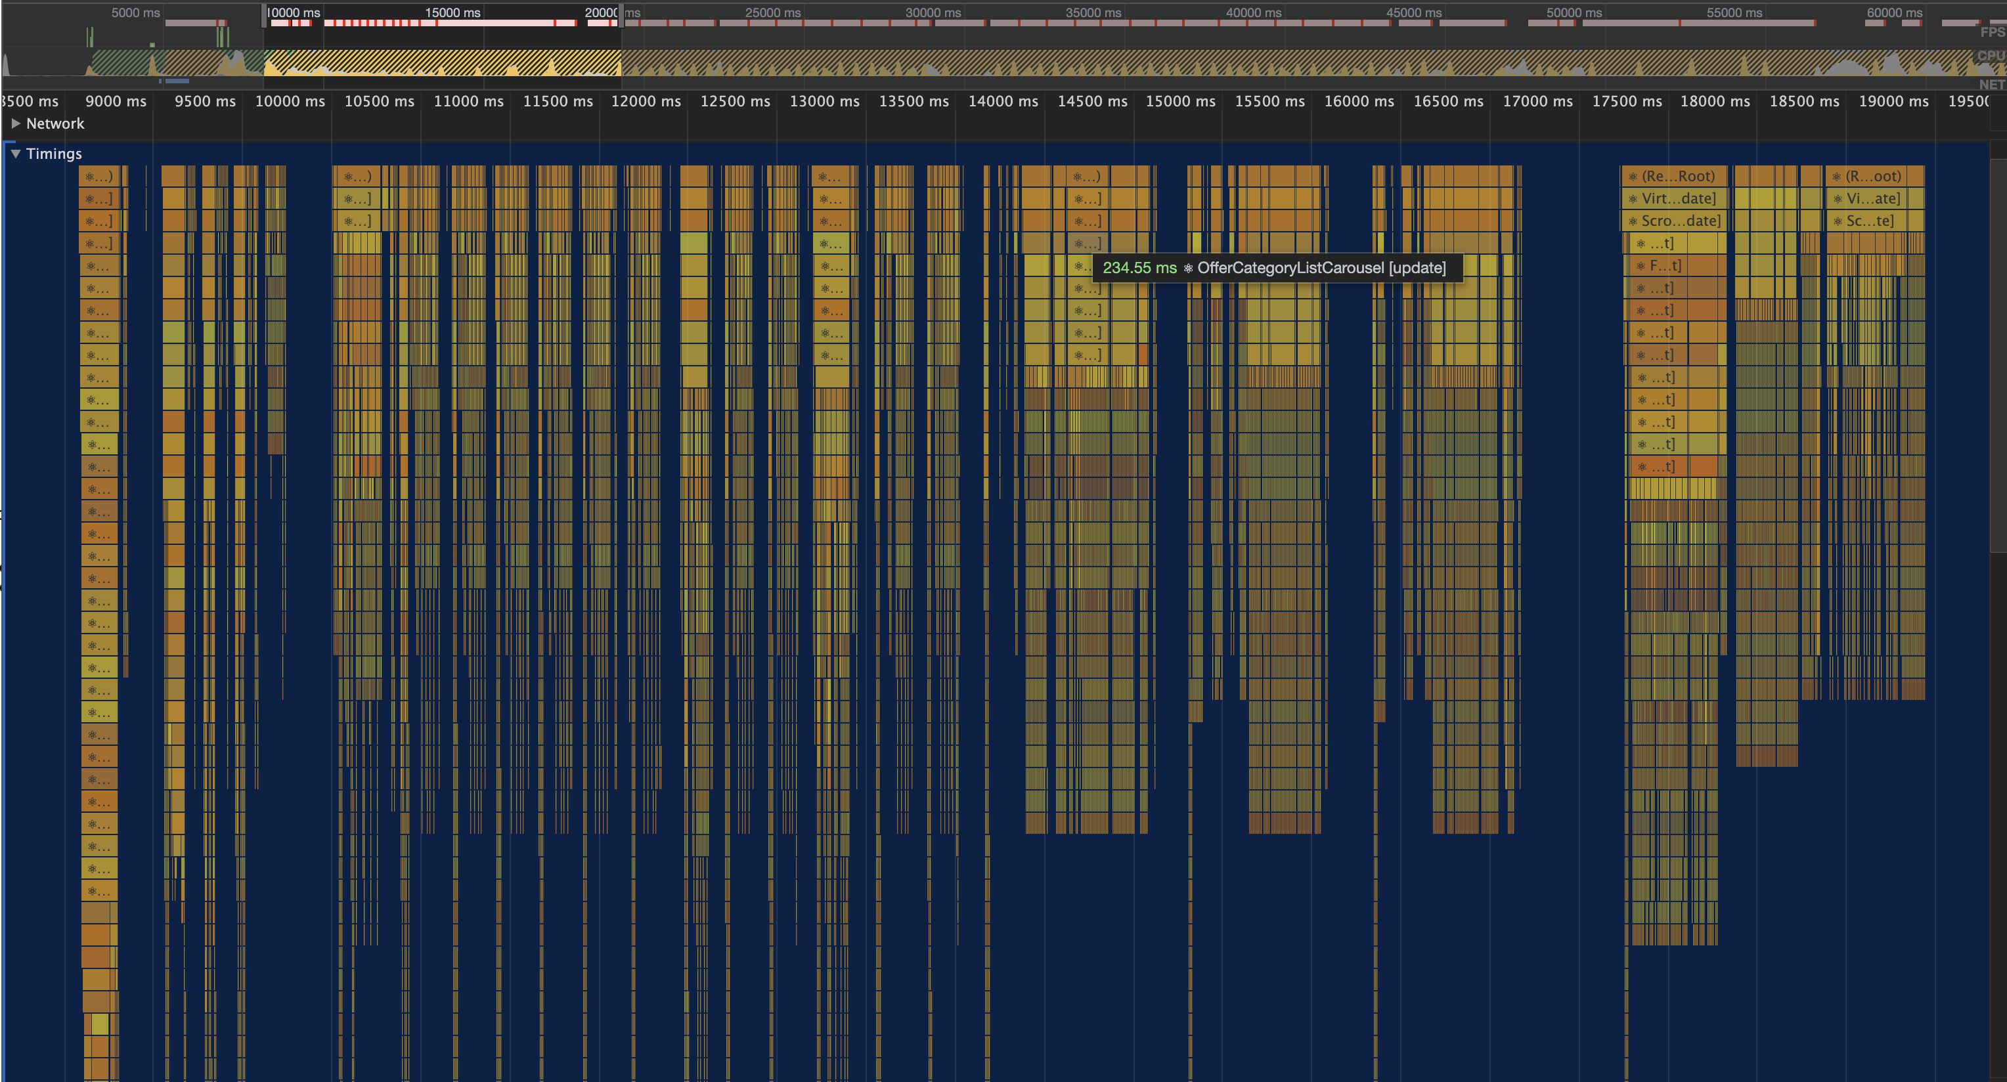Image resolution: width=2007 pixels, height=1082 pixels.
Task: Click the atom icon in Scro…date] entry
Action: click(1633, 221)
